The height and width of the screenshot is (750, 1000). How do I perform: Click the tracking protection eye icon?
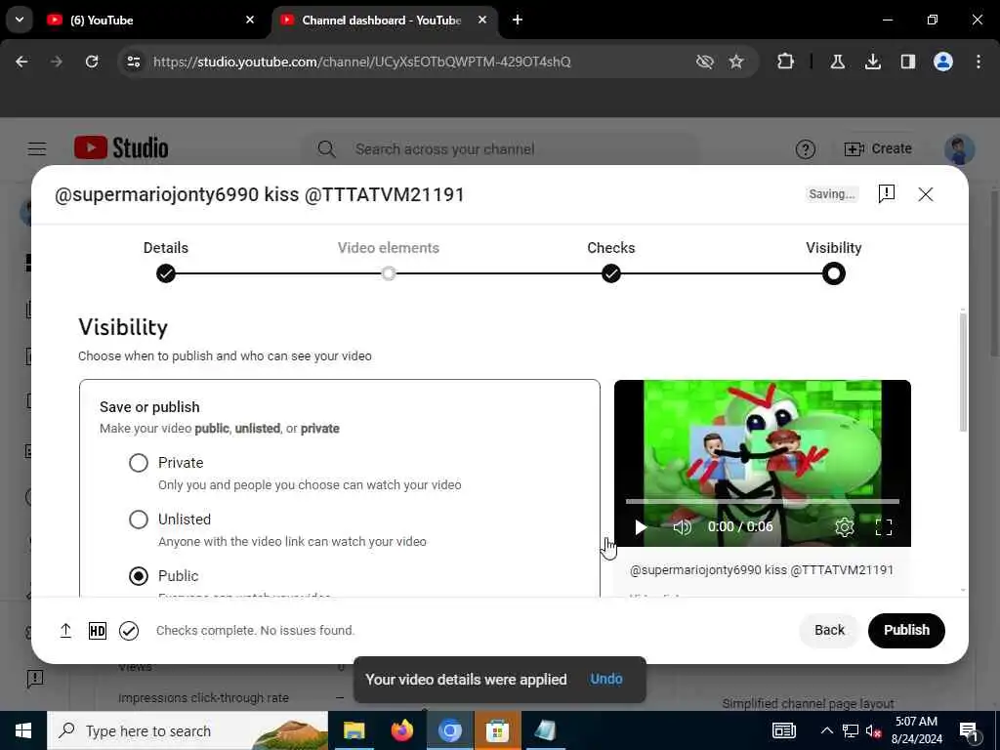click(705, 62)
